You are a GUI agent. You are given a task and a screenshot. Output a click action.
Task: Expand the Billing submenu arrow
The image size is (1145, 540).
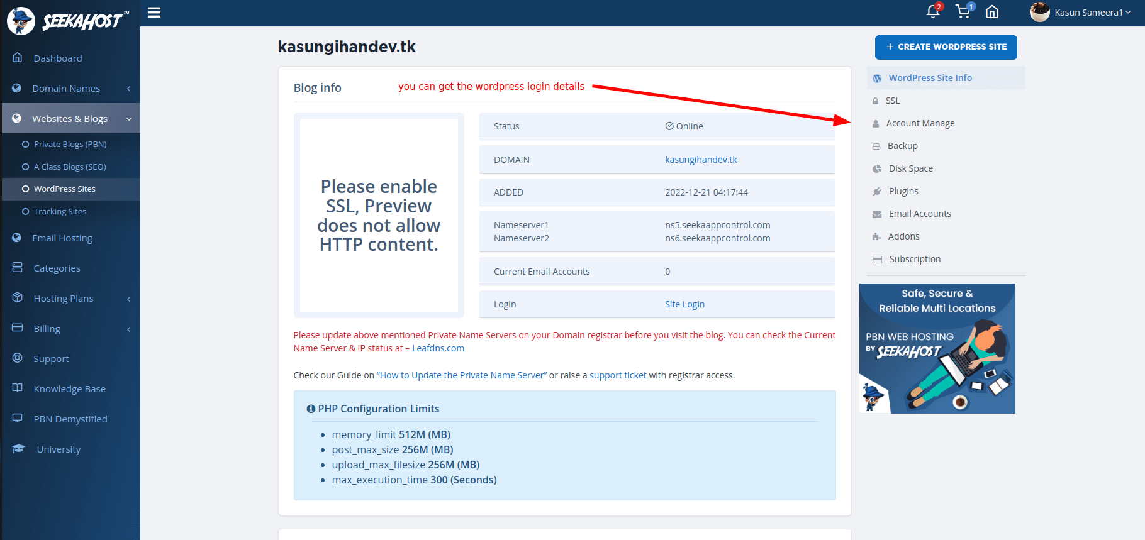[x=129, y=329]
